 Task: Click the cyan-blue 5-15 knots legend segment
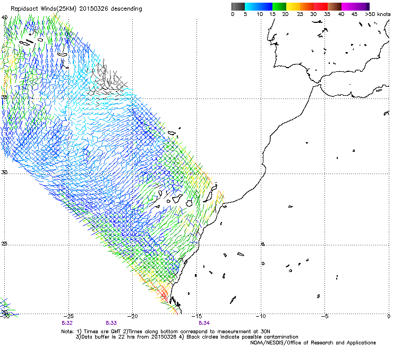click(x=259, y=6)
